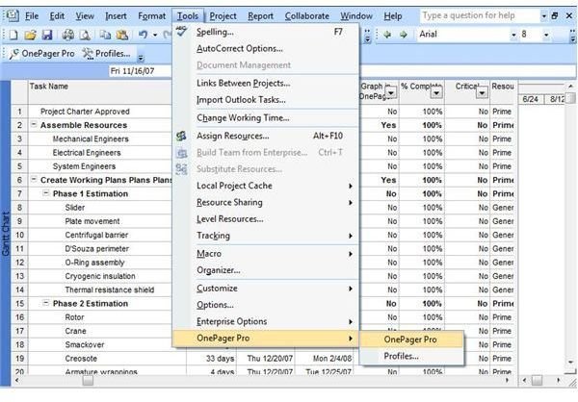The image size is (578, 402).
Task: Click in the Type a question for help box
Action: [480, 15]
